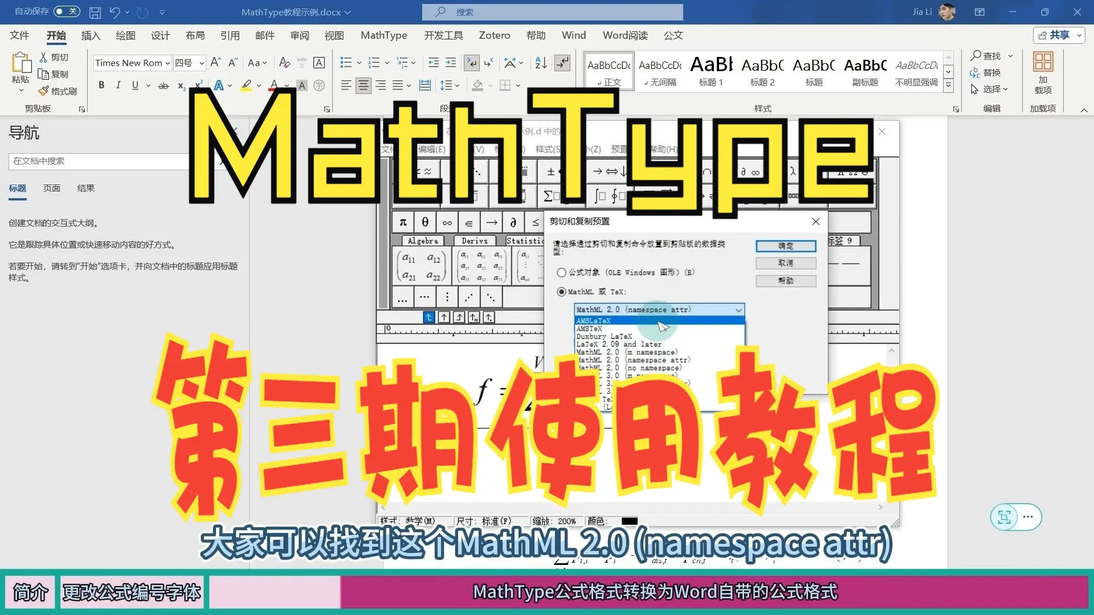The height and width of the screenshot is (615, 1094).
Task: Click the text highlight color marker
Action: pyautogui.click(x=246, y=85)
